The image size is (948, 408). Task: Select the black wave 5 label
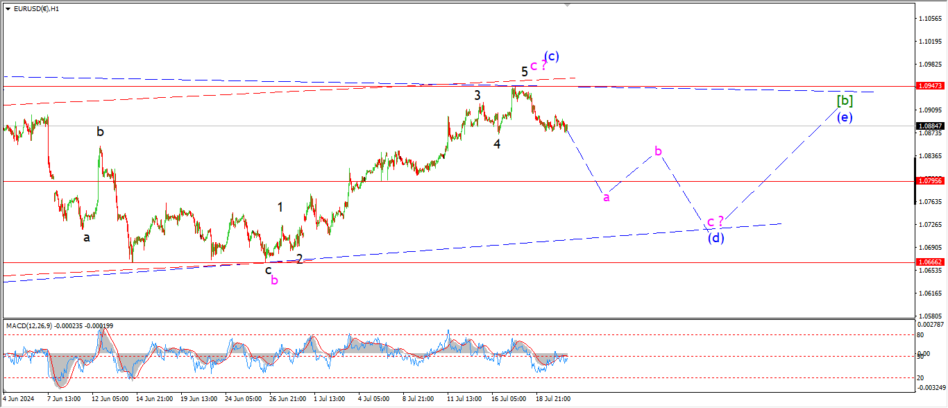click(525, 71)
